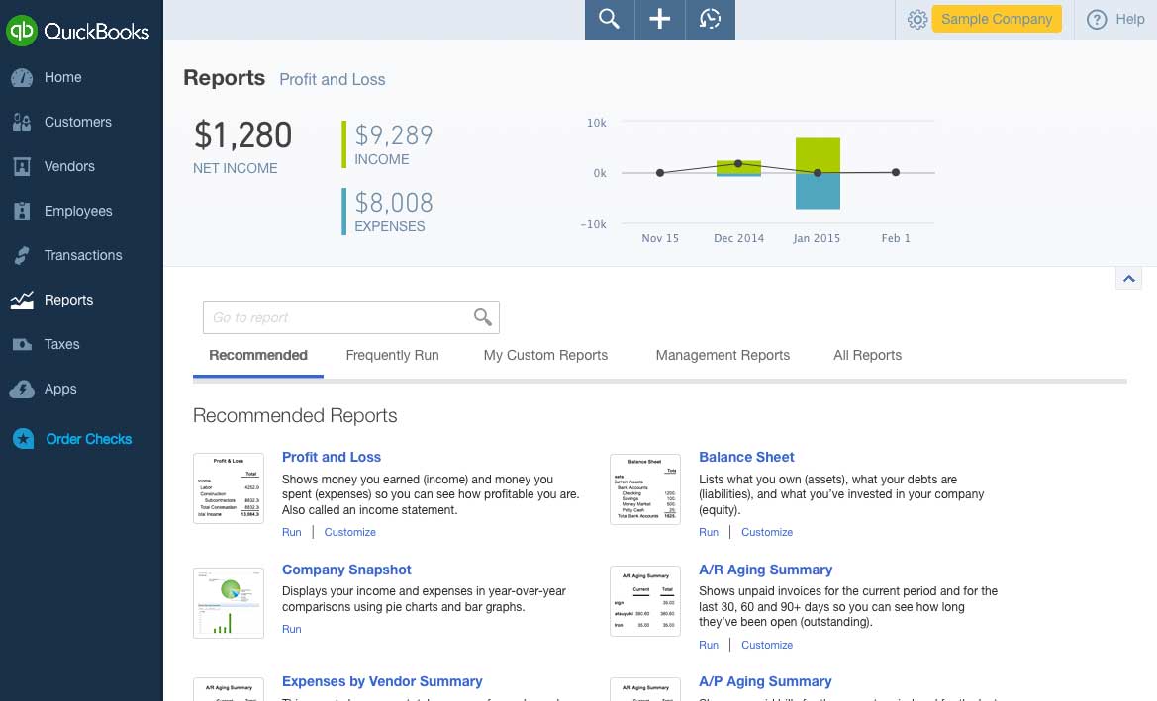The width and height of the screenshot is (1157, 701).
Task: Click the Feb 1 data point
Action: 895,172
